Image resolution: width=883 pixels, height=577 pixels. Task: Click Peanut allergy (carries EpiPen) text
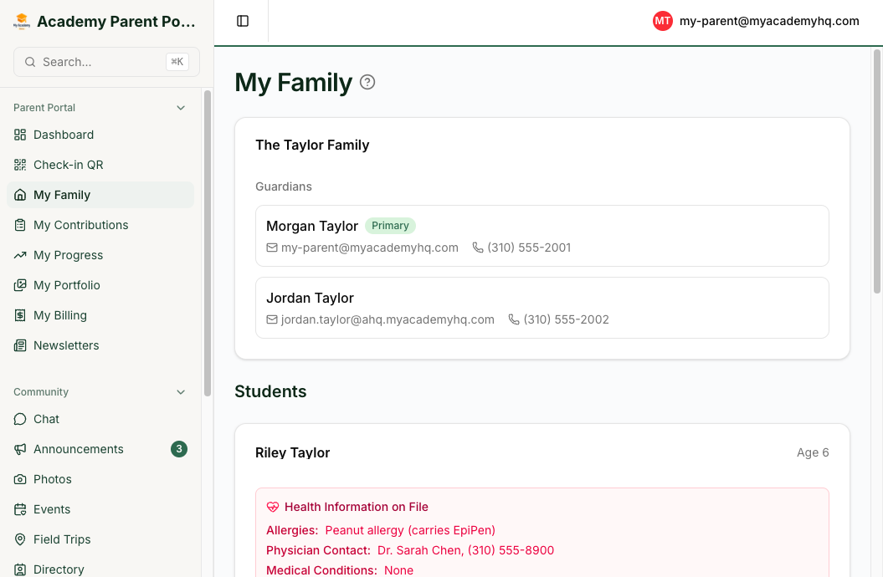(x=410, y=530)
